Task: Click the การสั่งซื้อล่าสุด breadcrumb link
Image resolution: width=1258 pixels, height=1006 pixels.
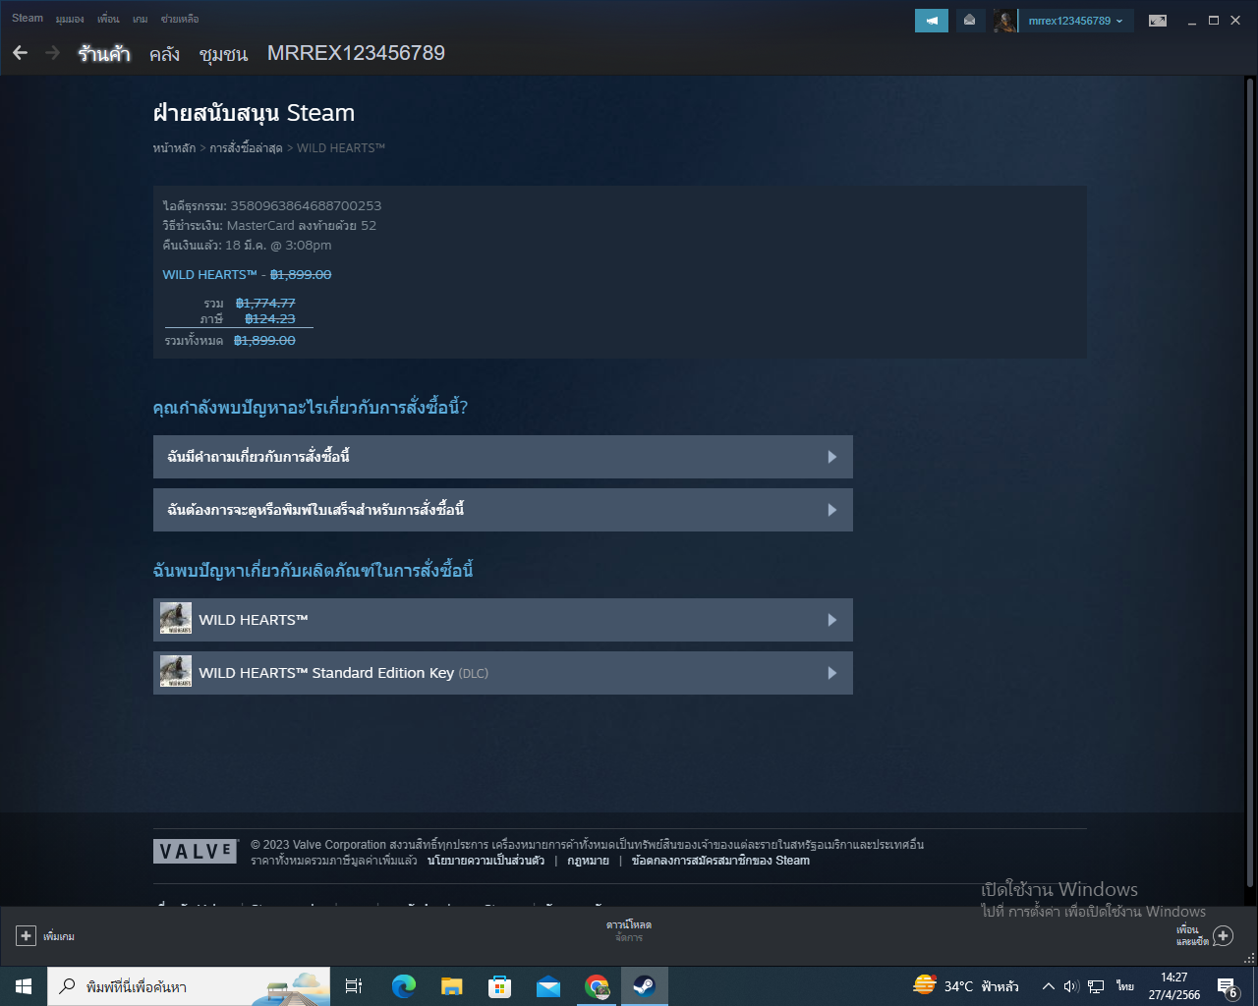Action: tap(246, 148)
